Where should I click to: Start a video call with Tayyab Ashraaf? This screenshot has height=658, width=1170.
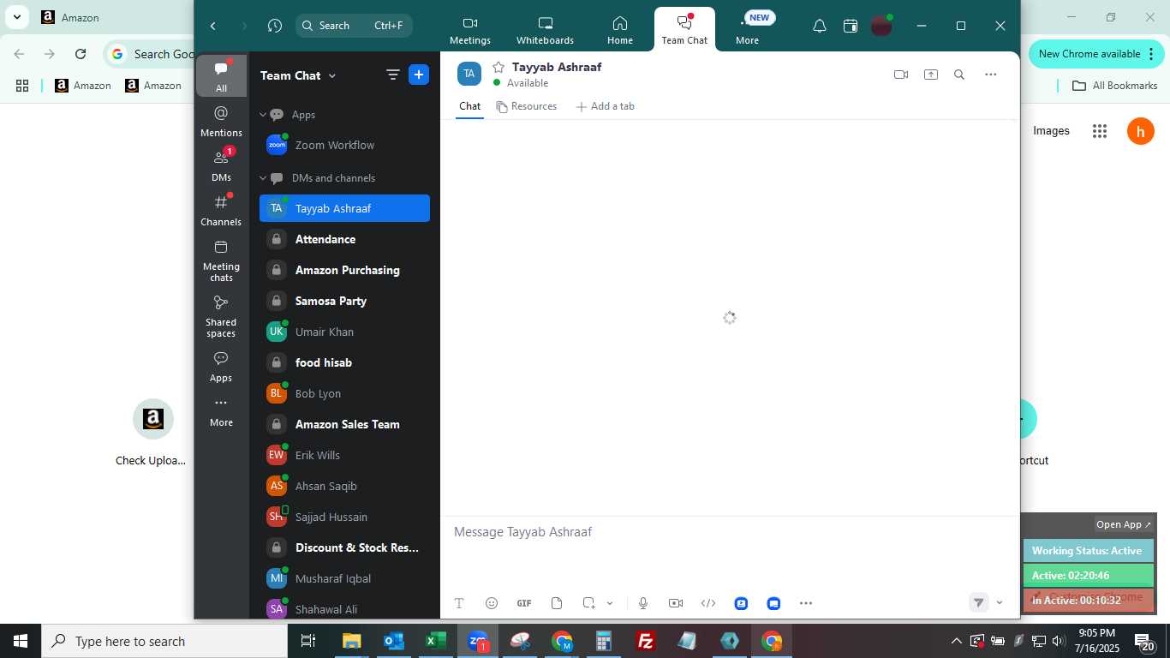[901, 75]
